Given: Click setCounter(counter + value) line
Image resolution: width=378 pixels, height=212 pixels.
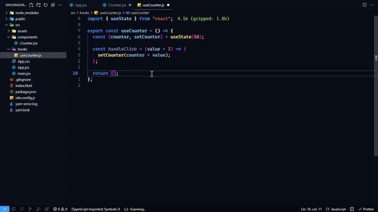Looking at the screenshot, I should click(x=134, y=55).
